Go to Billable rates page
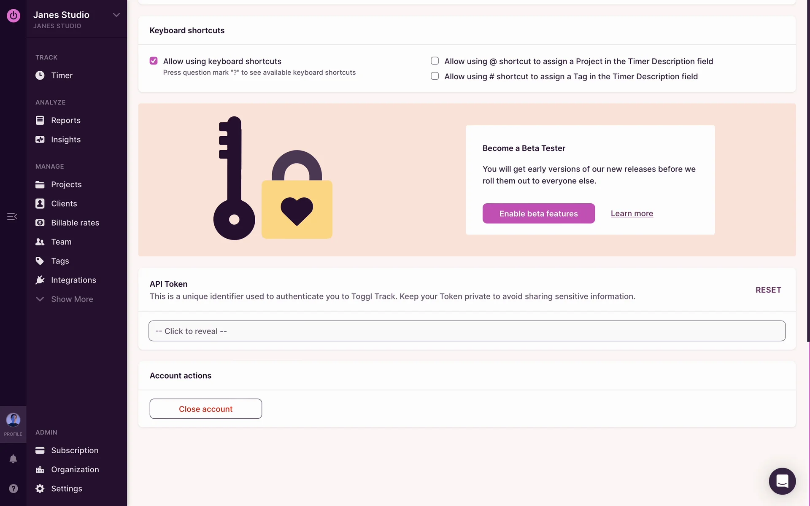The width and height of the screenshot is (810, 506). point(75,223)
